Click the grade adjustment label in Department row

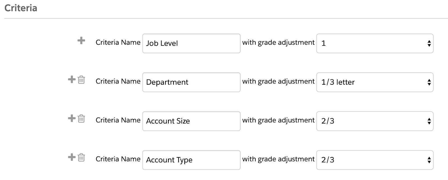tap(278, 81)
